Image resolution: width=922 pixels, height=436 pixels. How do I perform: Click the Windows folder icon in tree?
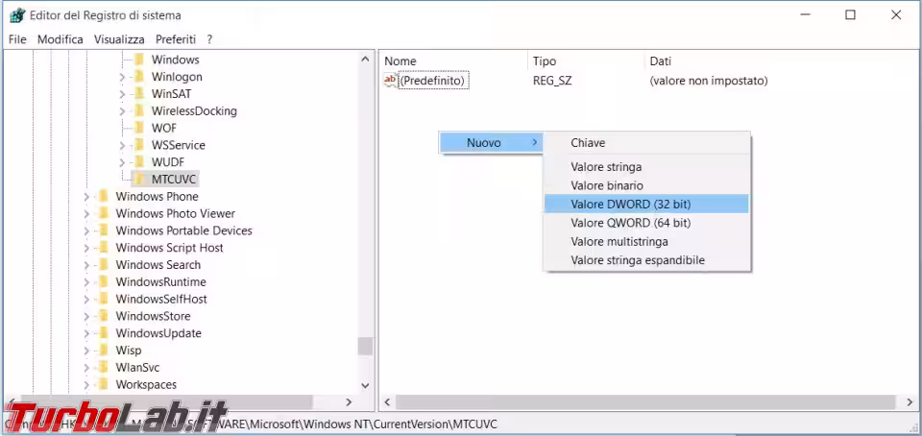139,60
